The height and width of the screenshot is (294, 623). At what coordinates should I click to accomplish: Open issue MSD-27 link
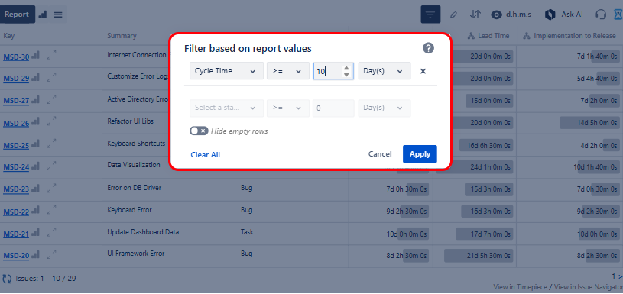point(16,101)
